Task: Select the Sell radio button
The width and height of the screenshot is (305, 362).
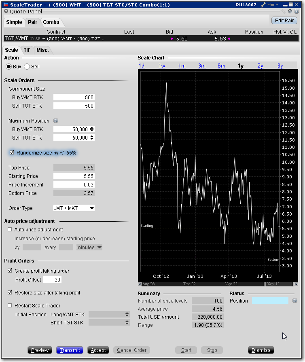Action: (27, 67)
